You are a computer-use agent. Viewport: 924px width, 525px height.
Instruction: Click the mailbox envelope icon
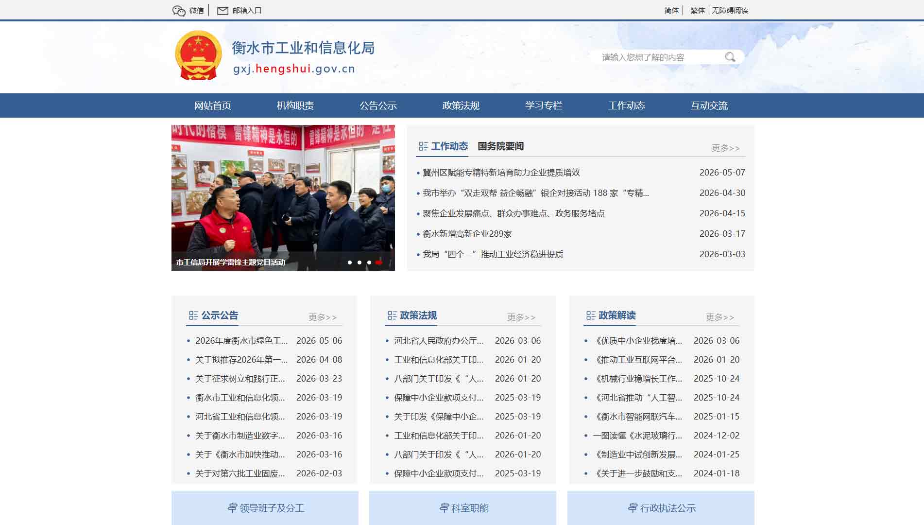coord(222,11)
